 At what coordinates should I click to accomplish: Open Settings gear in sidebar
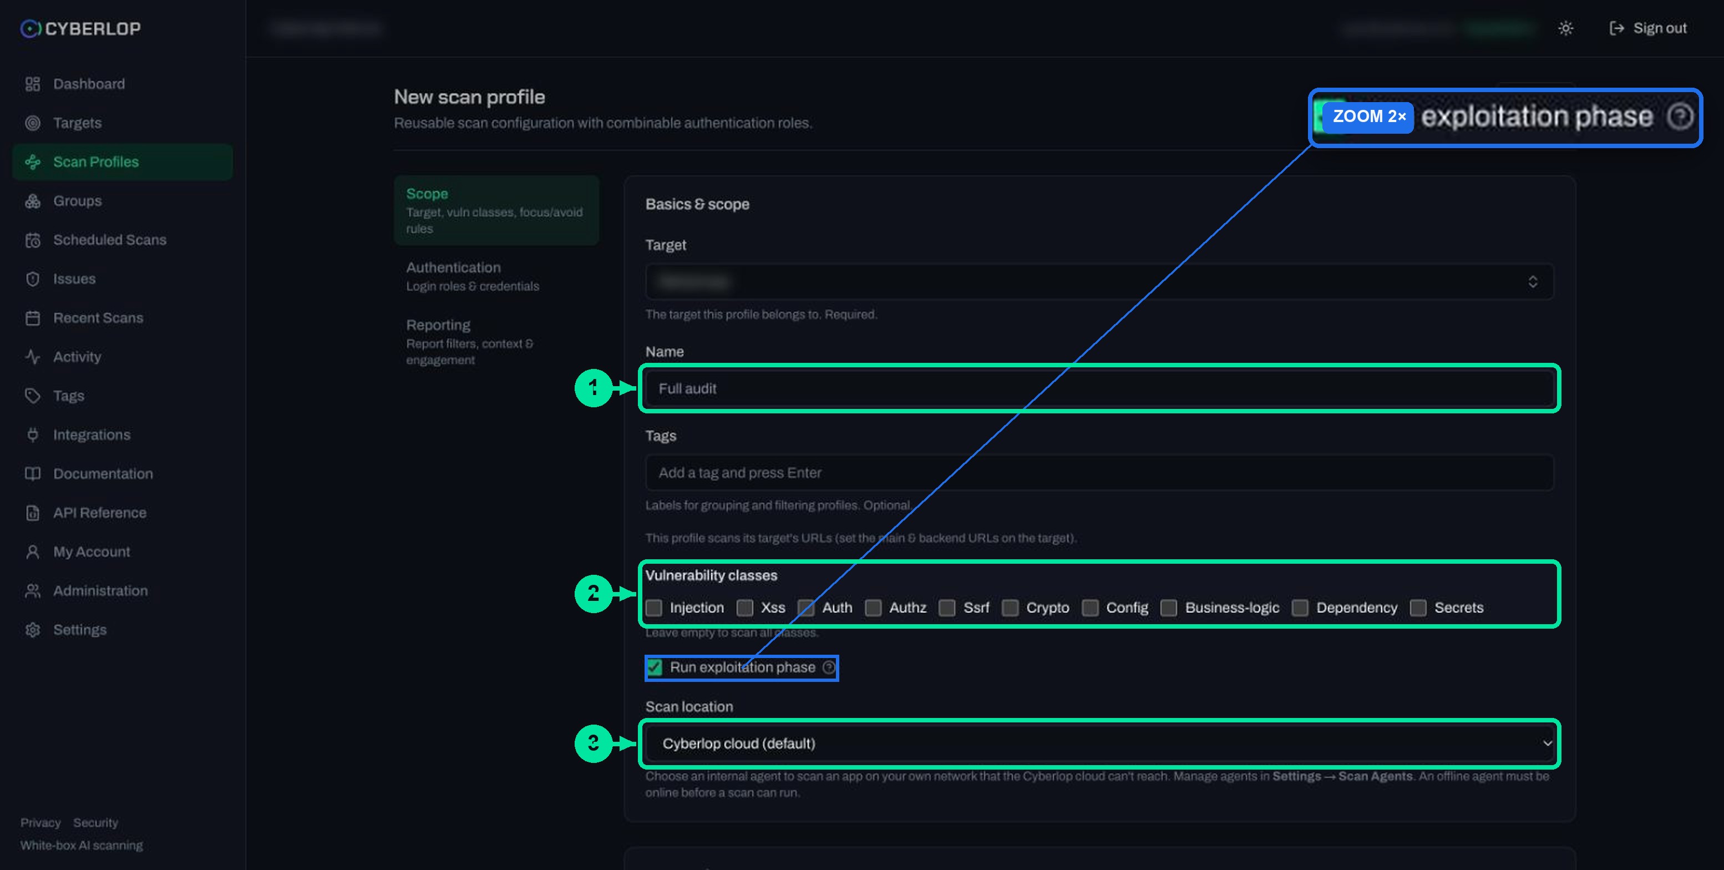33,630
